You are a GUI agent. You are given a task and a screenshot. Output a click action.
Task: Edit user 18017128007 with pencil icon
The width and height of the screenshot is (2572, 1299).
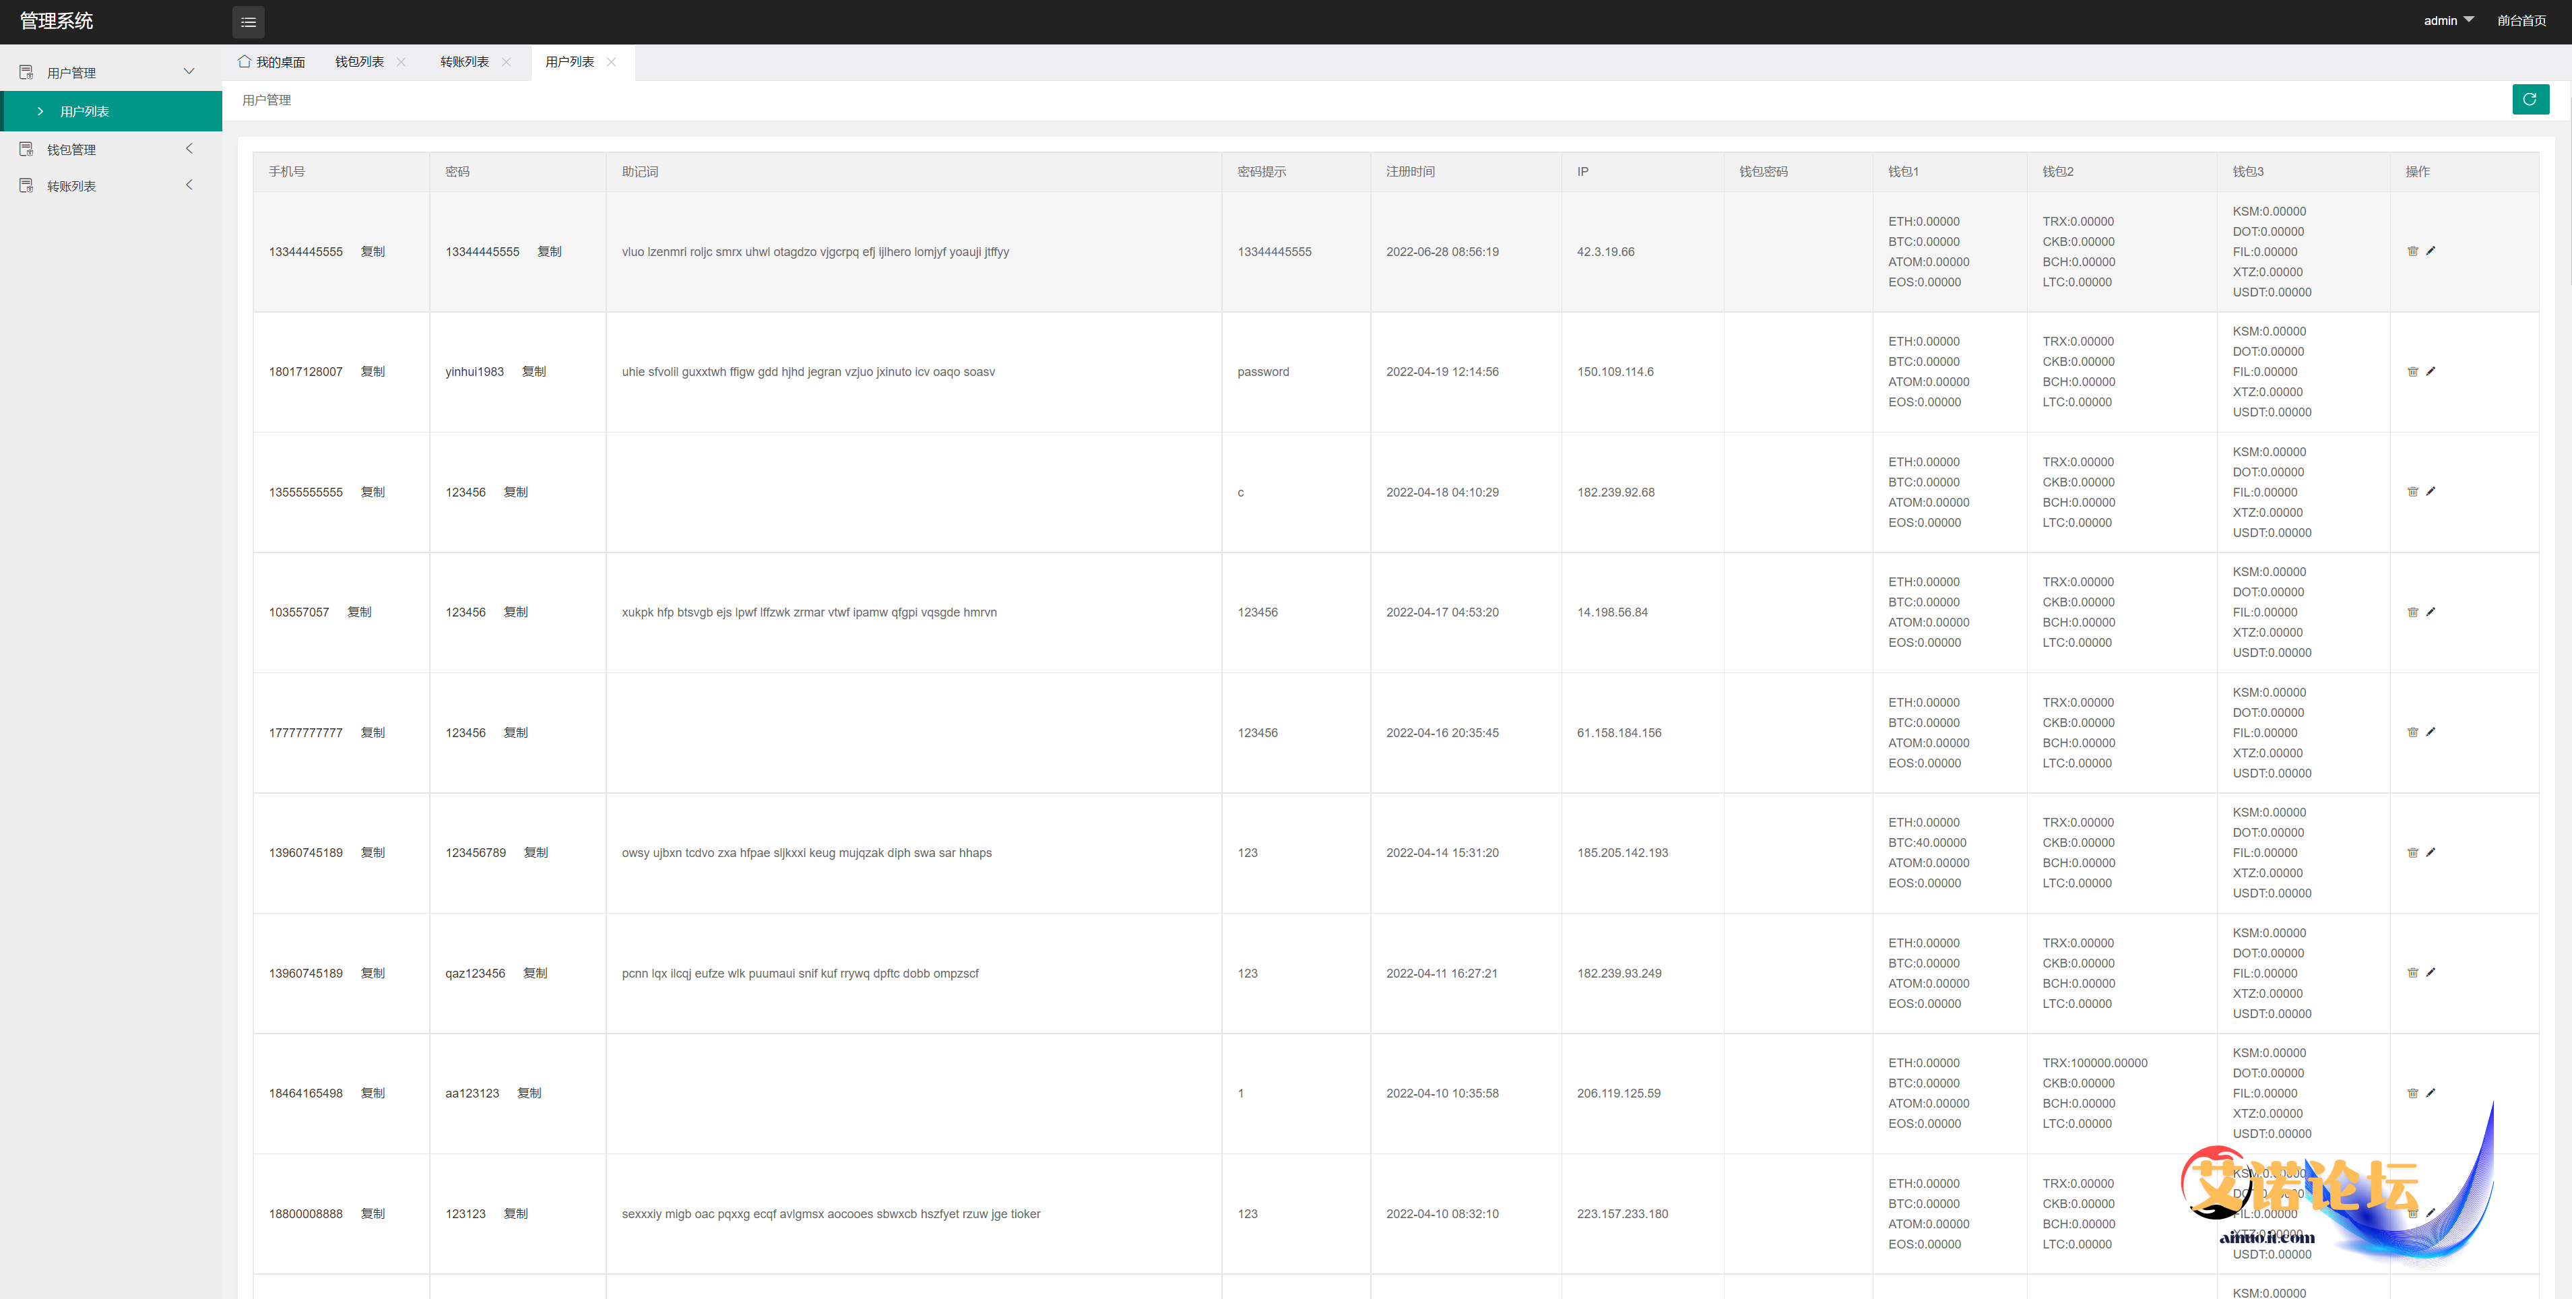click(2431, 371)
